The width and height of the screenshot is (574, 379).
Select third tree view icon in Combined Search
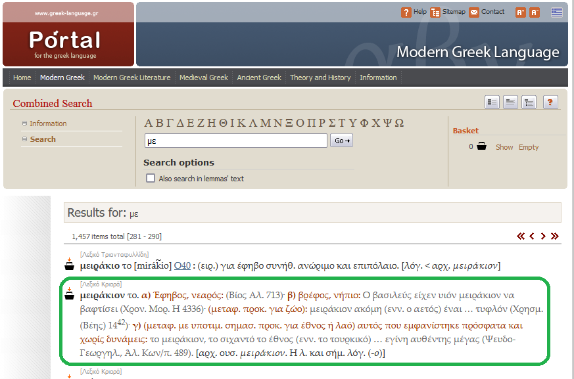point(529,102)
